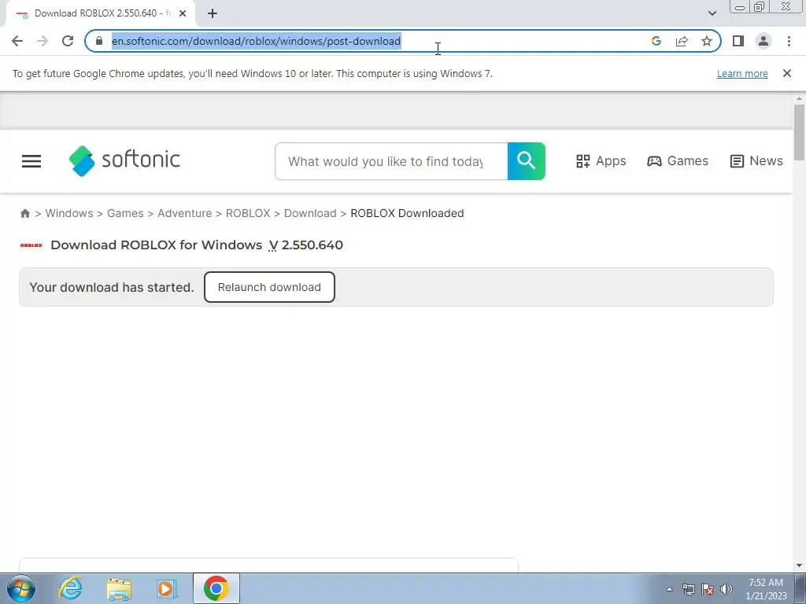Open the ROBLOX breadcrumb link
The height and width of the screenshot is (604, 806).
pyautogui.click(x=248, y=213)
